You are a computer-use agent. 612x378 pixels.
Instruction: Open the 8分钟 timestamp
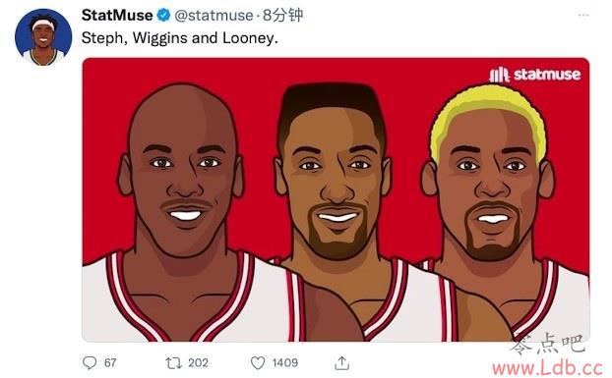282,15
